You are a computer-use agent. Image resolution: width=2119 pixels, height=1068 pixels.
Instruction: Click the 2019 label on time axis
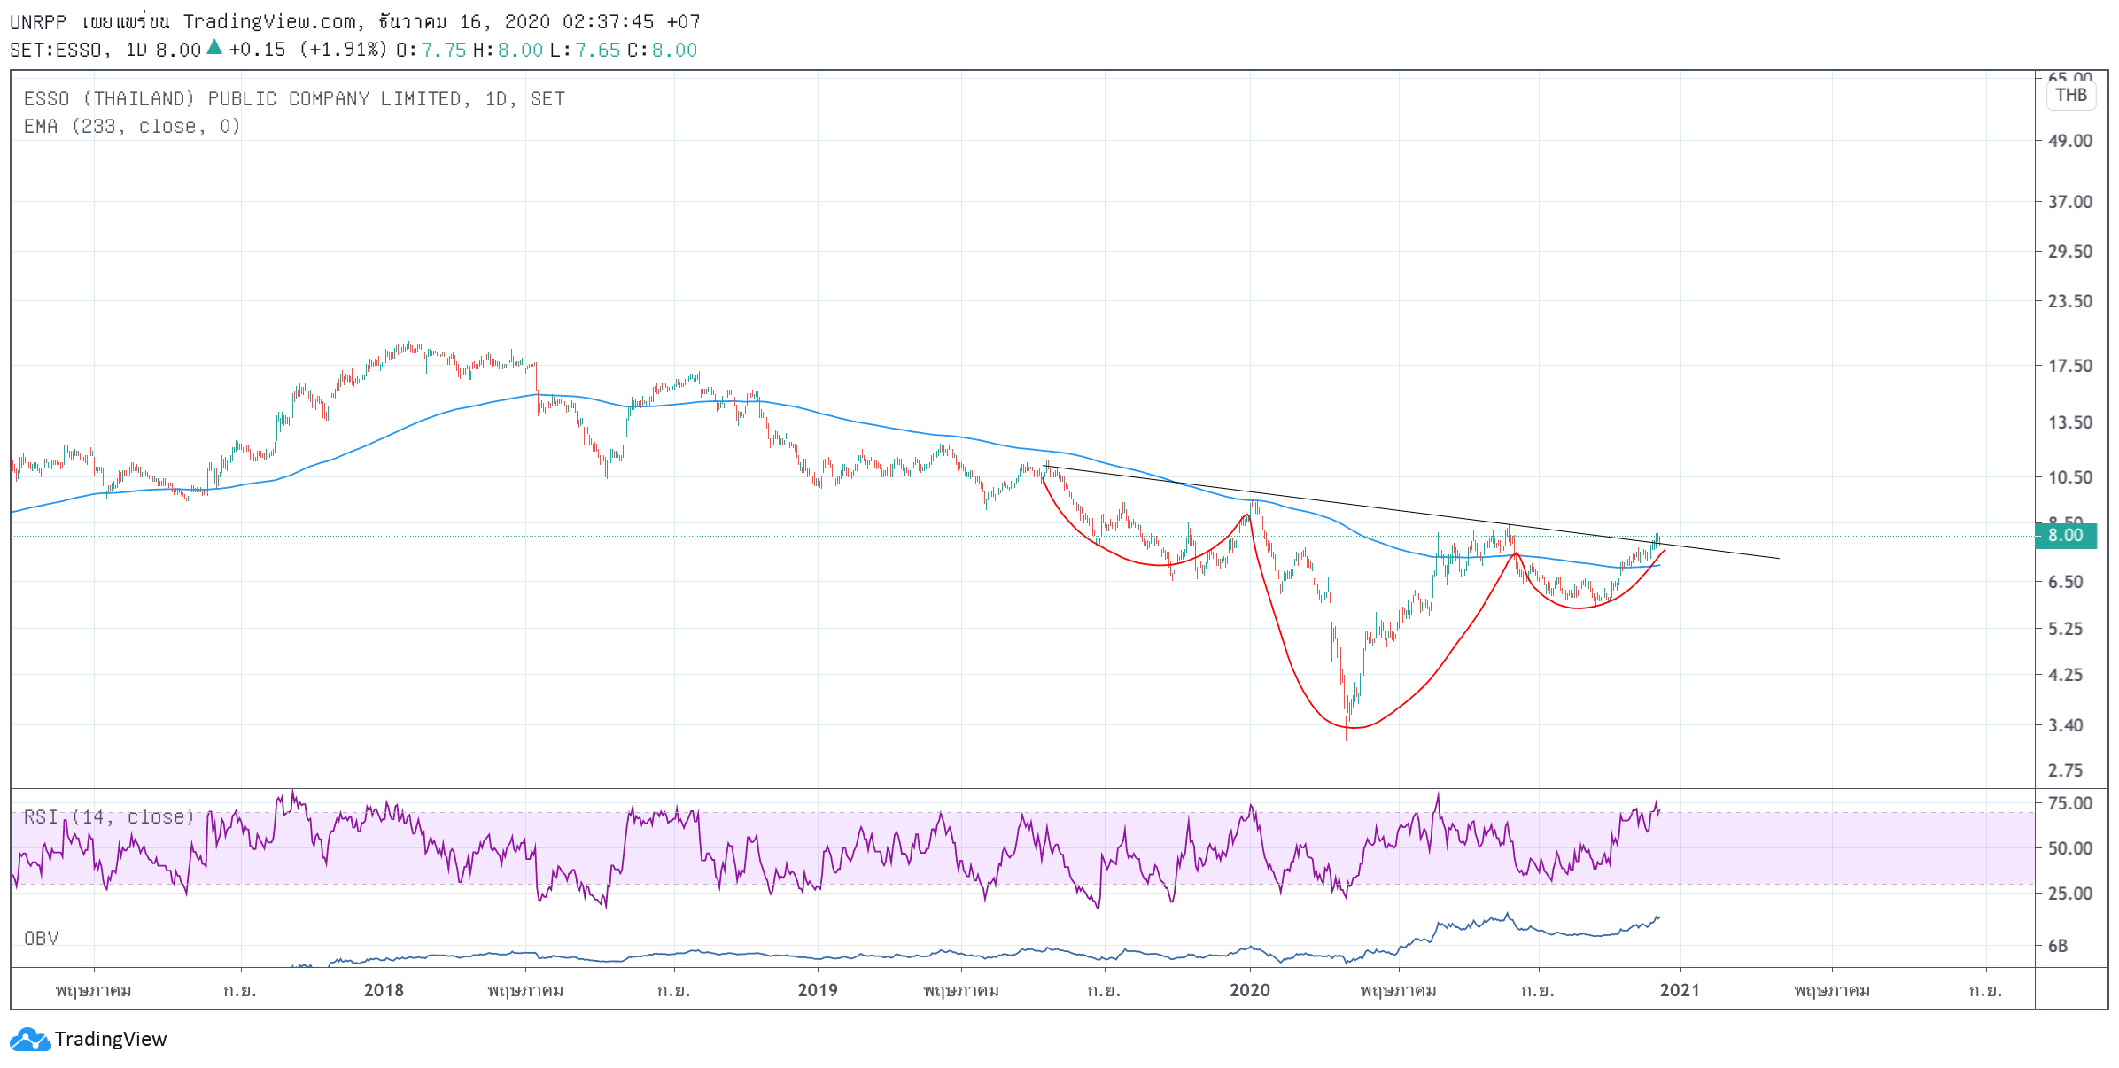coord(818,990)
